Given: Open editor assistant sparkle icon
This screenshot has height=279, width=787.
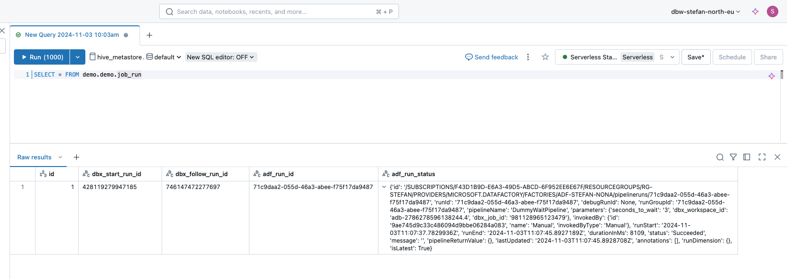Looking at the screenshot, I should point(772,76).
